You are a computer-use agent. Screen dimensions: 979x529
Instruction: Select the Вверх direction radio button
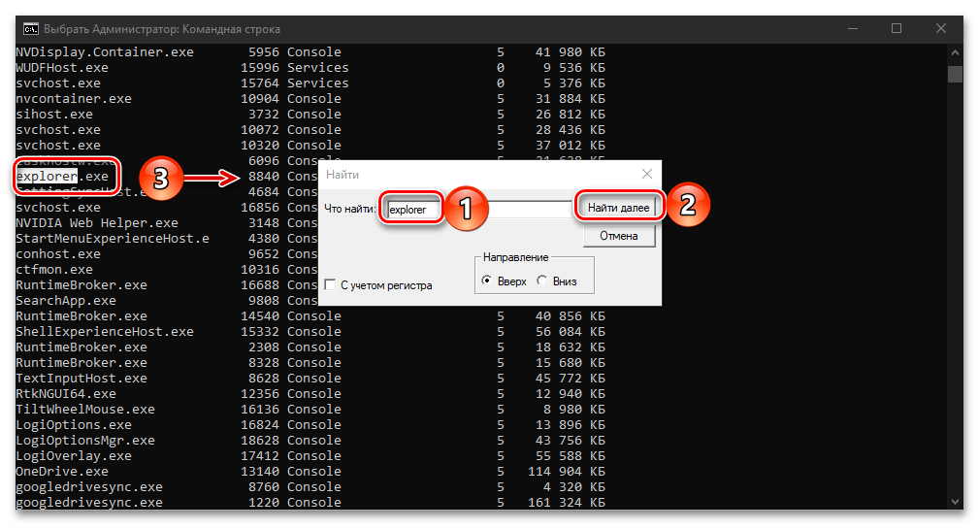click(487, 281)
